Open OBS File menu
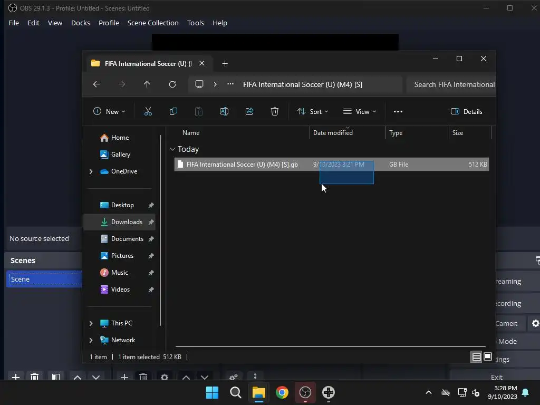 coord(14,23)
